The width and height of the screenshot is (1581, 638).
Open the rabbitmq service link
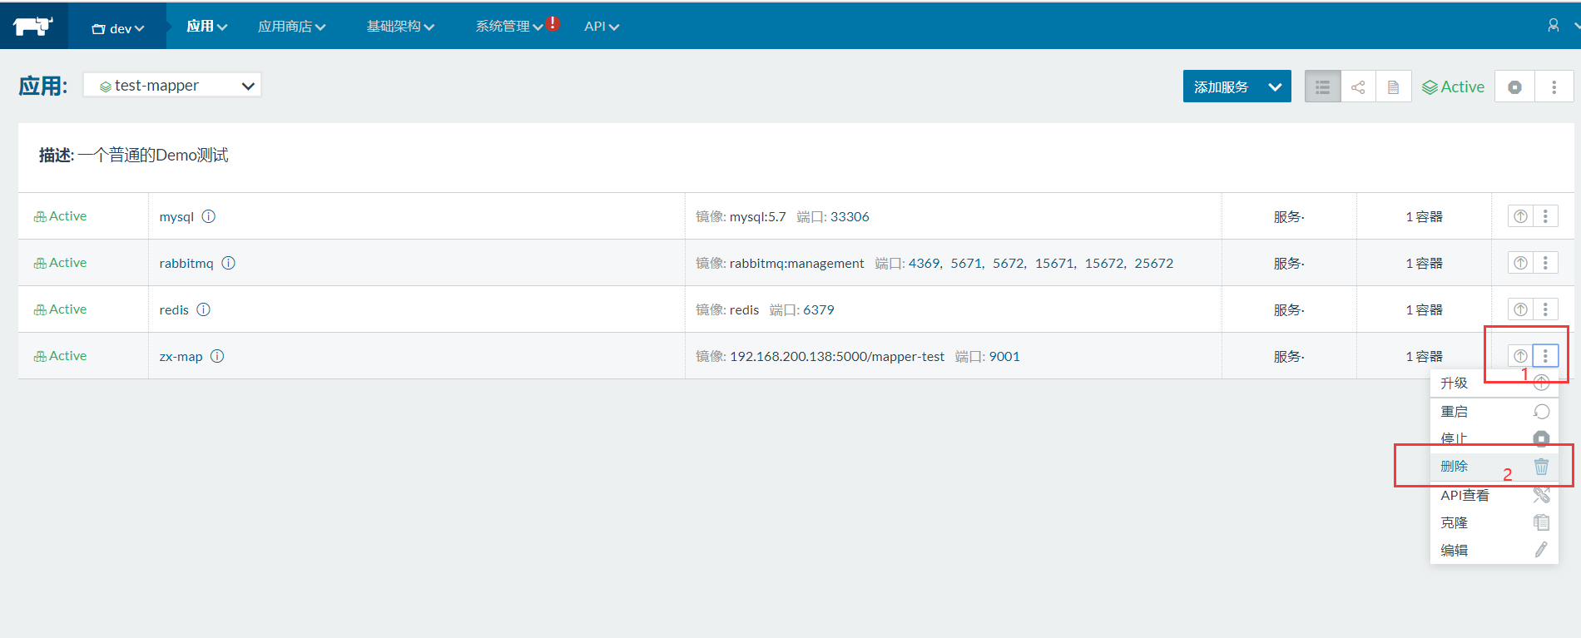pyautogui.click(x=186, y=263)
